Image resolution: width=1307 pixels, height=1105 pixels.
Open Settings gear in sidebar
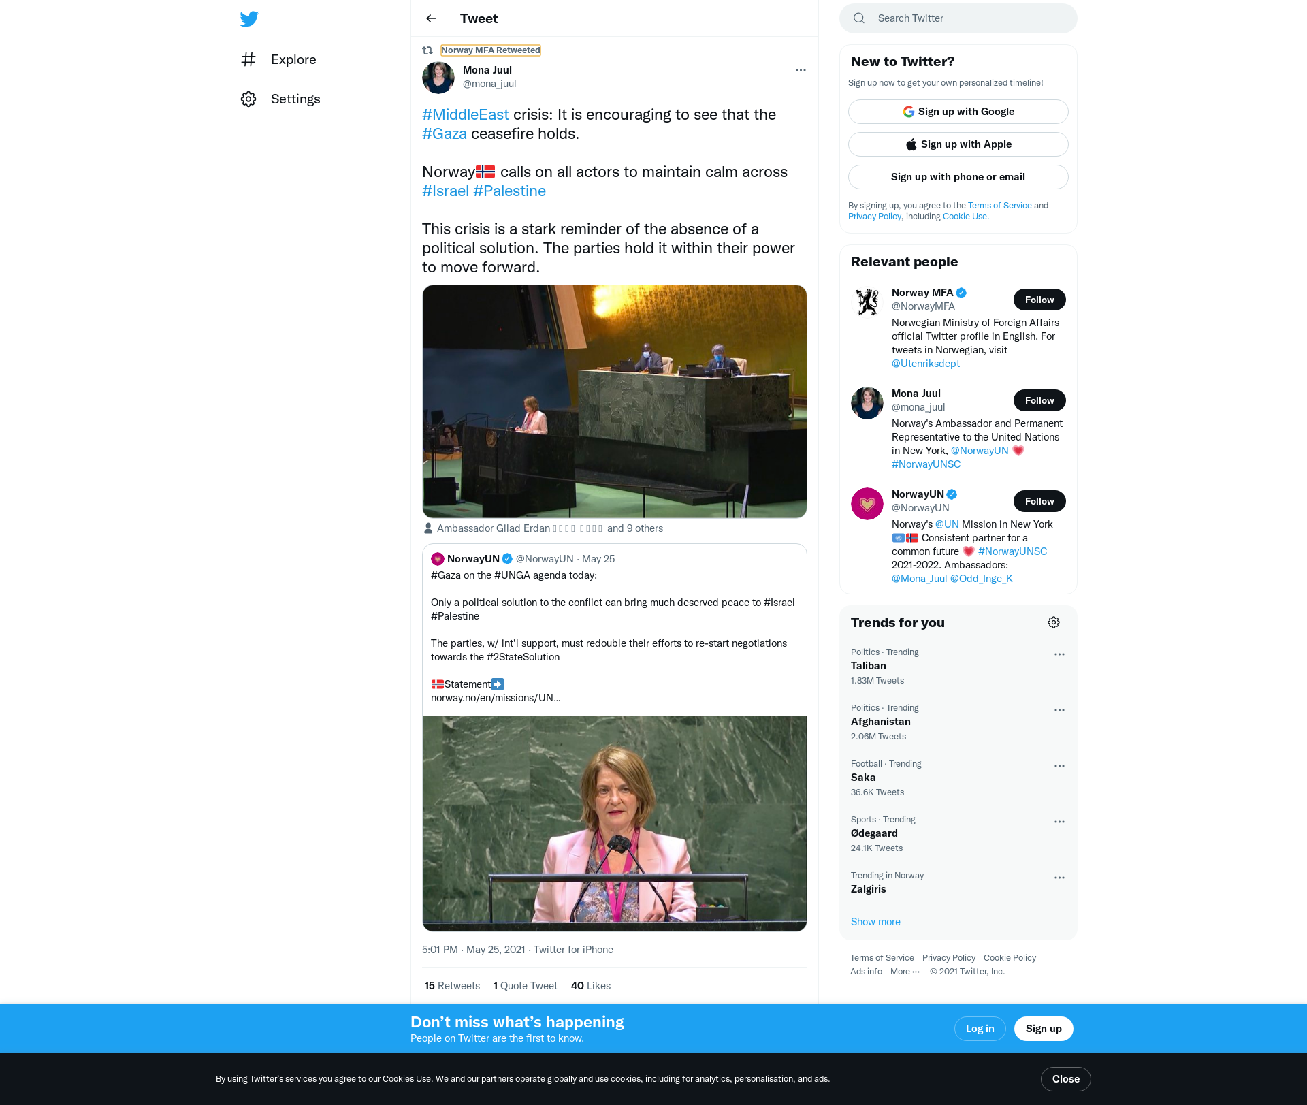pos(248,99)
